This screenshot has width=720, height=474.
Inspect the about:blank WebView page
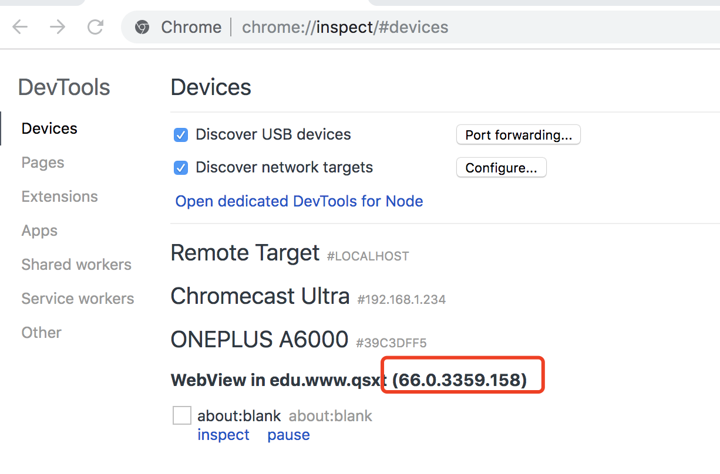coord(223,435)
